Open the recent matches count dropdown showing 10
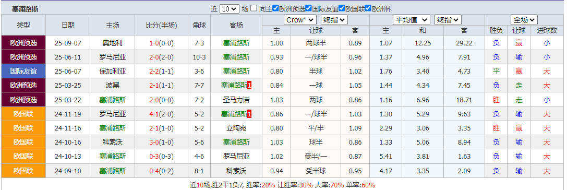 pos(230,9)
